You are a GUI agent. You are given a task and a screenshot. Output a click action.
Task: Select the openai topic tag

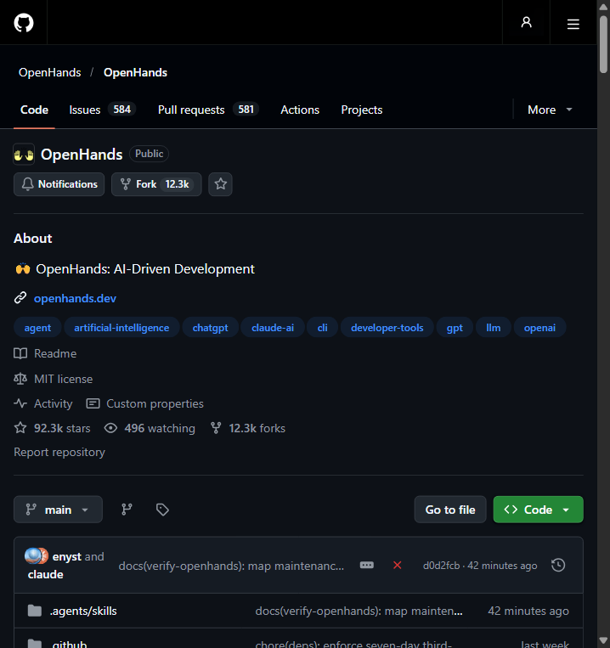(539, 328)
